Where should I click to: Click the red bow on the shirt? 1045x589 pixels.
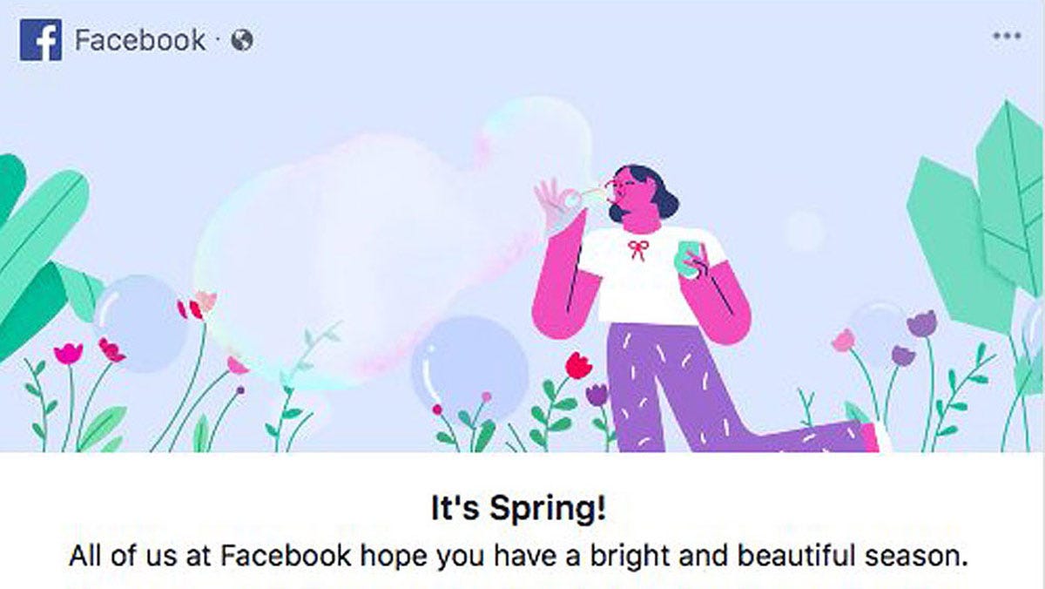pos(638,251)
